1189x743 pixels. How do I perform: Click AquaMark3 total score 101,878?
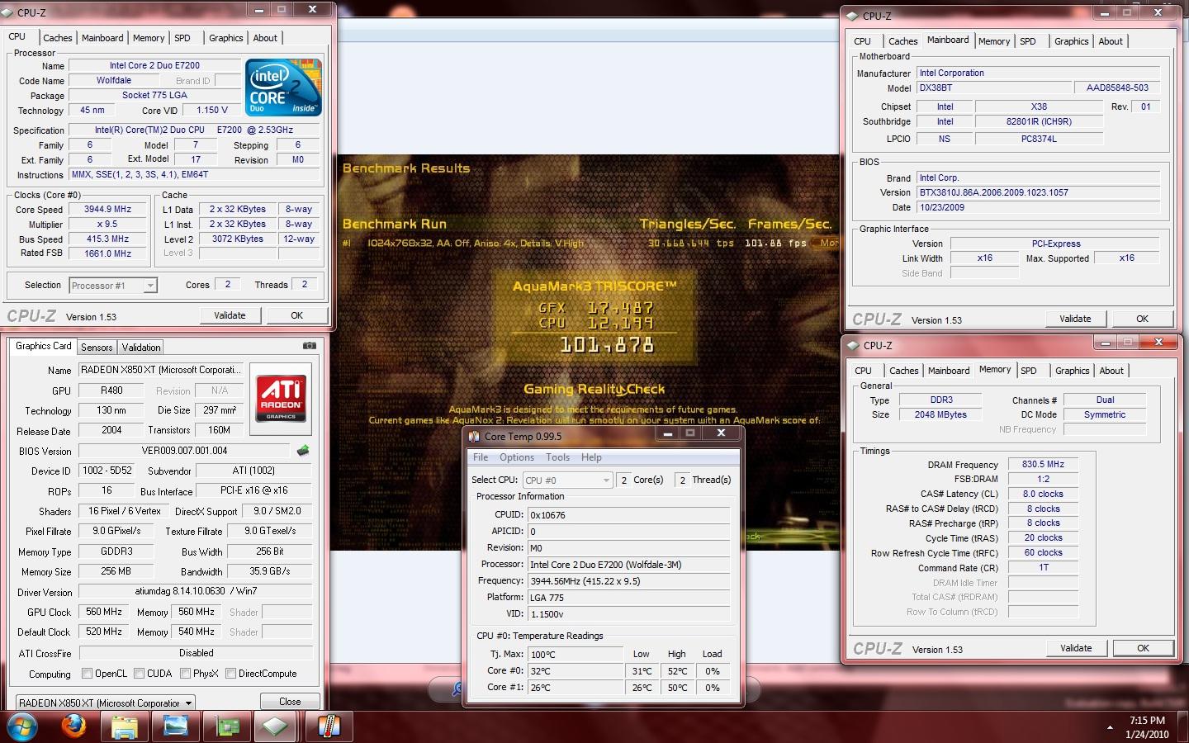(x=607, y=345)
